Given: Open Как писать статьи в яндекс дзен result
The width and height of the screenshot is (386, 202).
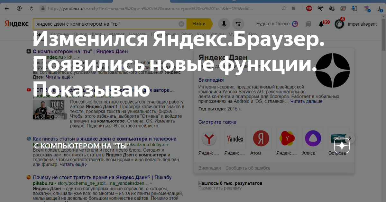Looking at the screenshot, I should pos(105,139).
